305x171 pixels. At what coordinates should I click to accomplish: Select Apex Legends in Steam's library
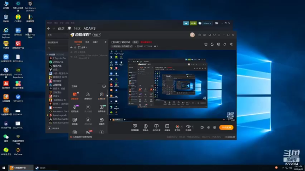[59, 115]
